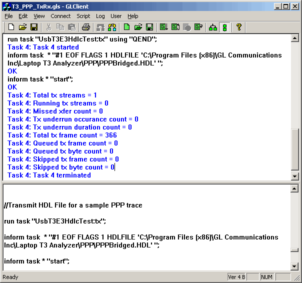
Task: Click the green Open script folder icon
Action: pos(138,27)
